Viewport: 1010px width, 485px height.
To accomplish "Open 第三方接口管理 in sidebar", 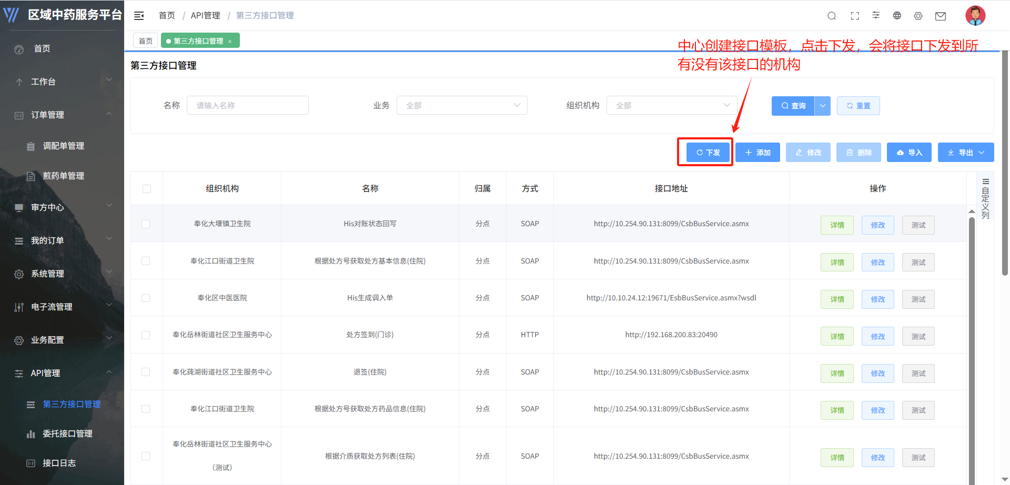I will pos(72,404).
